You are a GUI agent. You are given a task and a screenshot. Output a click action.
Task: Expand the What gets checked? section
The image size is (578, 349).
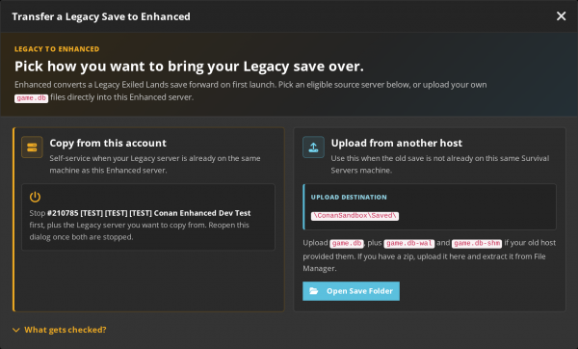(60, 330)
